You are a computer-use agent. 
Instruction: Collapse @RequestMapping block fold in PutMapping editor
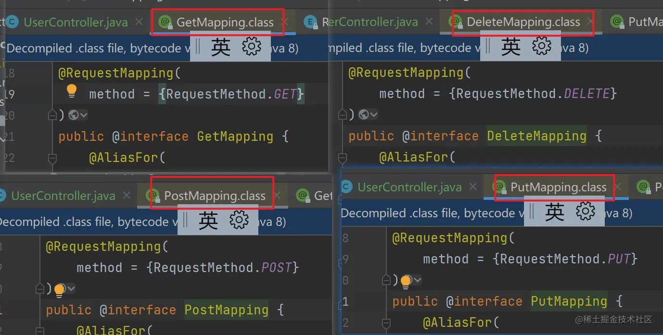pyautogui.click(x=386, y=280)
